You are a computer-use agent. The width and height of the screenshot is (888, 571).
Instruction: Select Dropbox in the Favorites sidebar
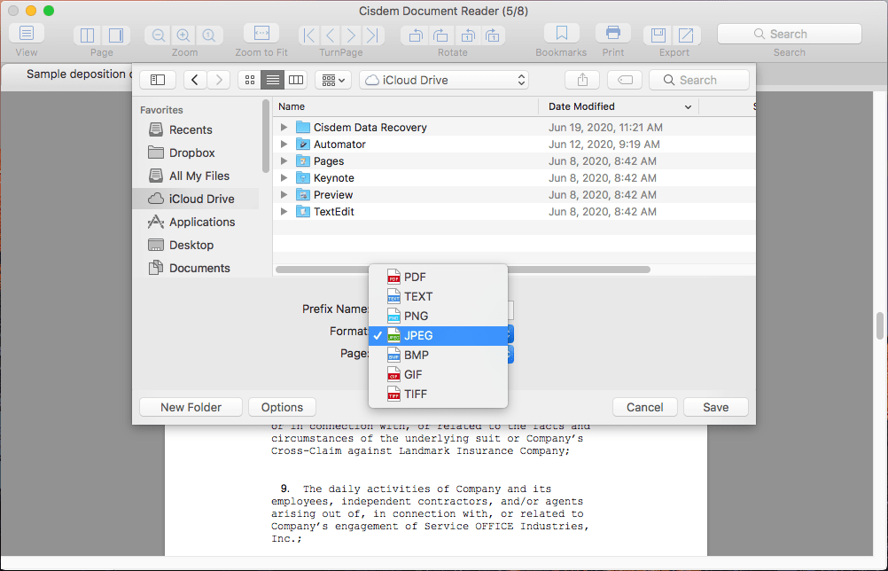point(196,153)
